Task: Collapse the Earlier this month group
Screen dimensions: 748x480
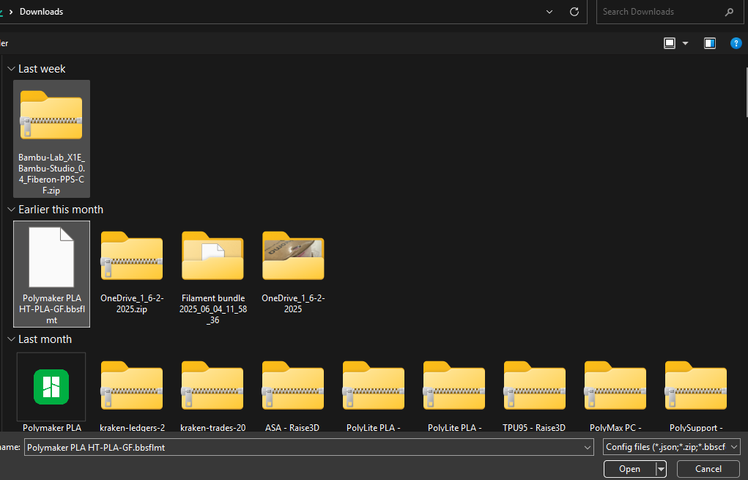Action: coord(11,210)
